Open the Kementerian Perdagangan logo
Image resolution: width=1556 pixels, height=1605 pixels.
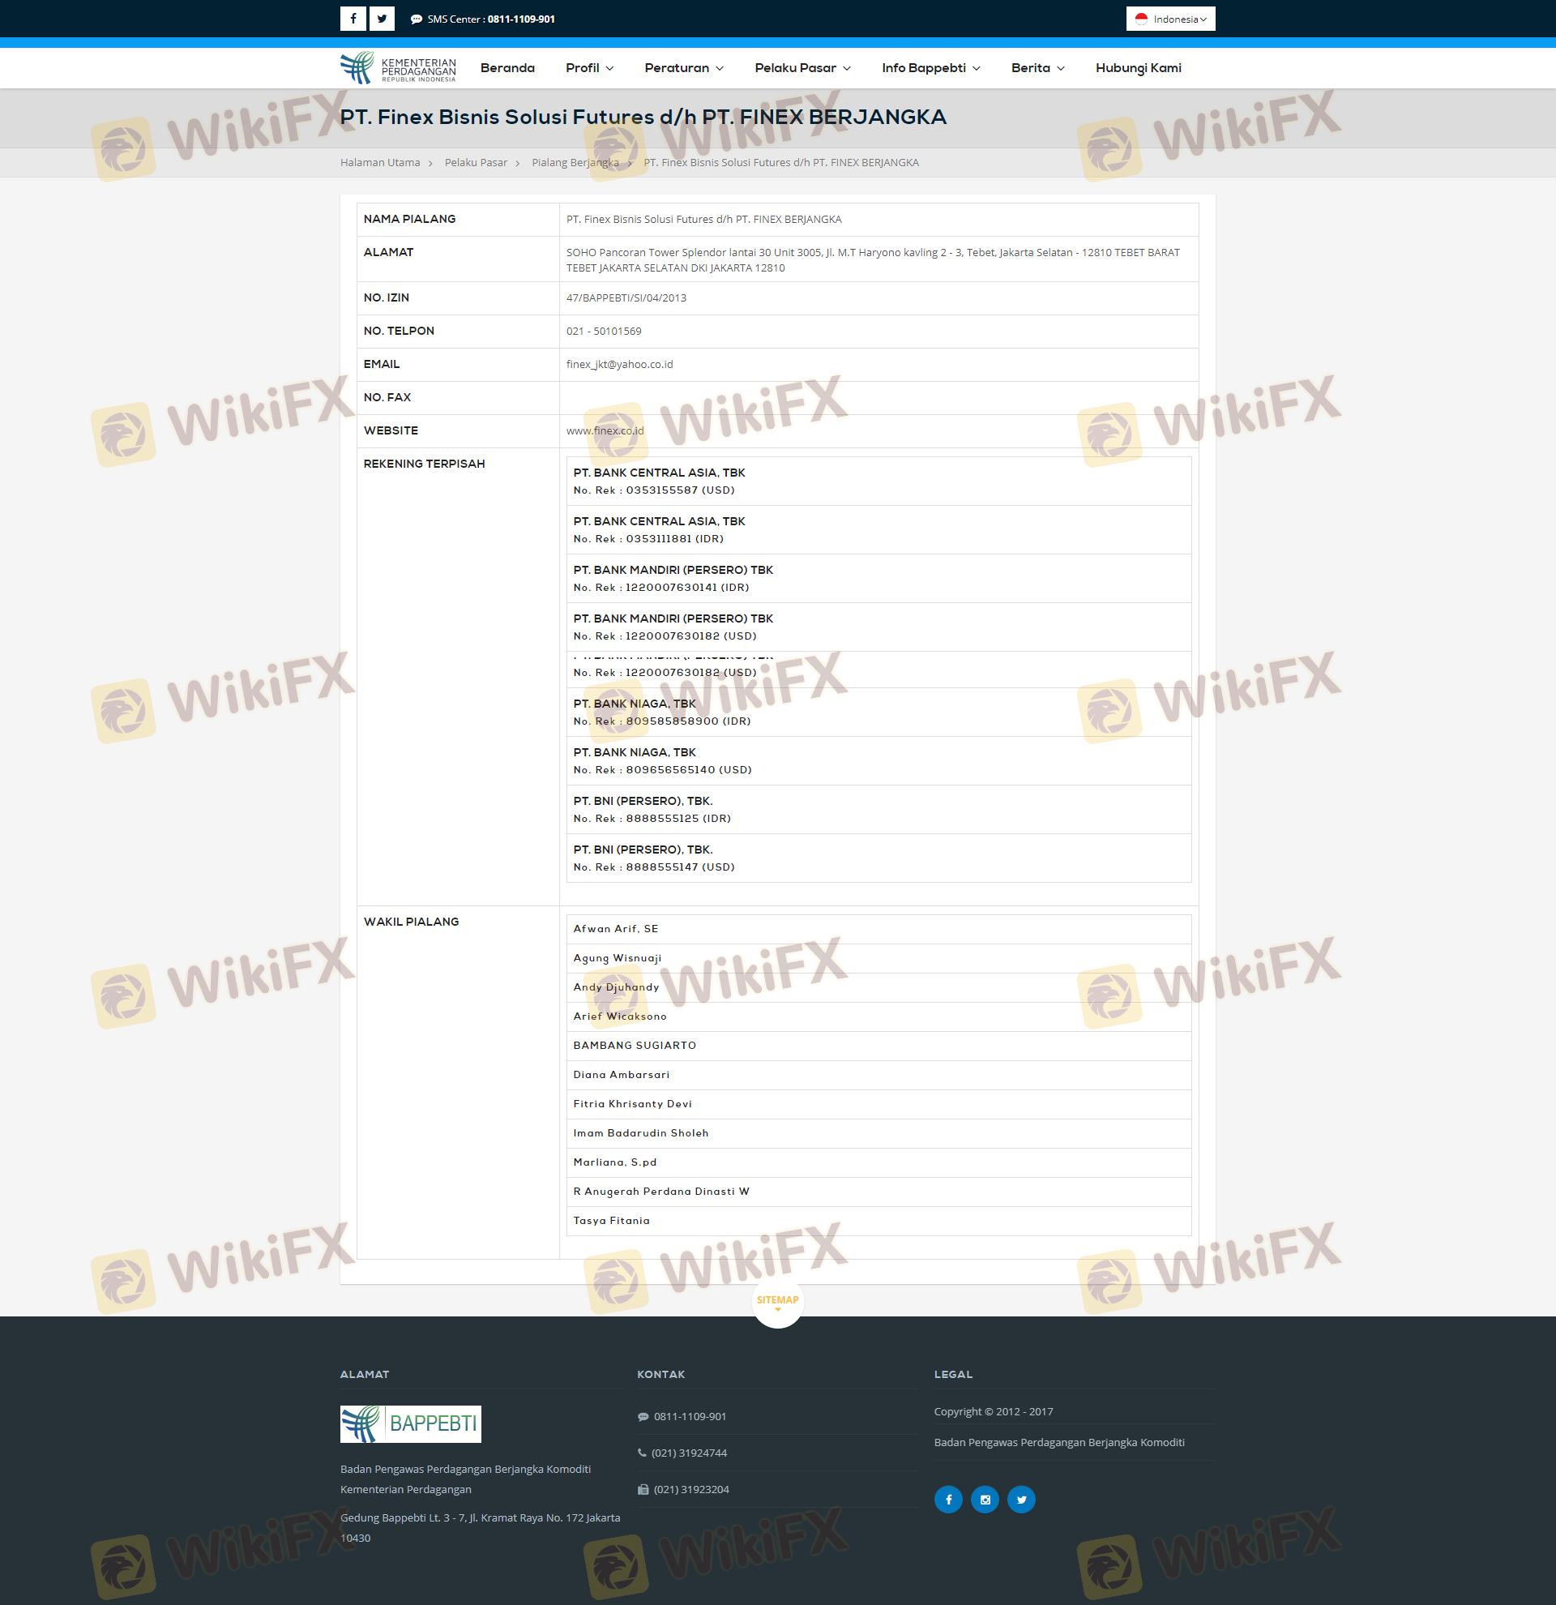tap(398, 68)
